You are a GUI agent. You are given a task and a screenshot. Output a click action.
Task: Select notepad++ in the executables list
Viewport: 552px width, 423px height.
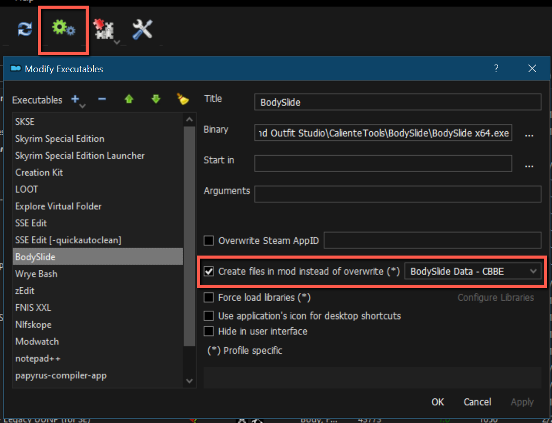pos(98,358)
